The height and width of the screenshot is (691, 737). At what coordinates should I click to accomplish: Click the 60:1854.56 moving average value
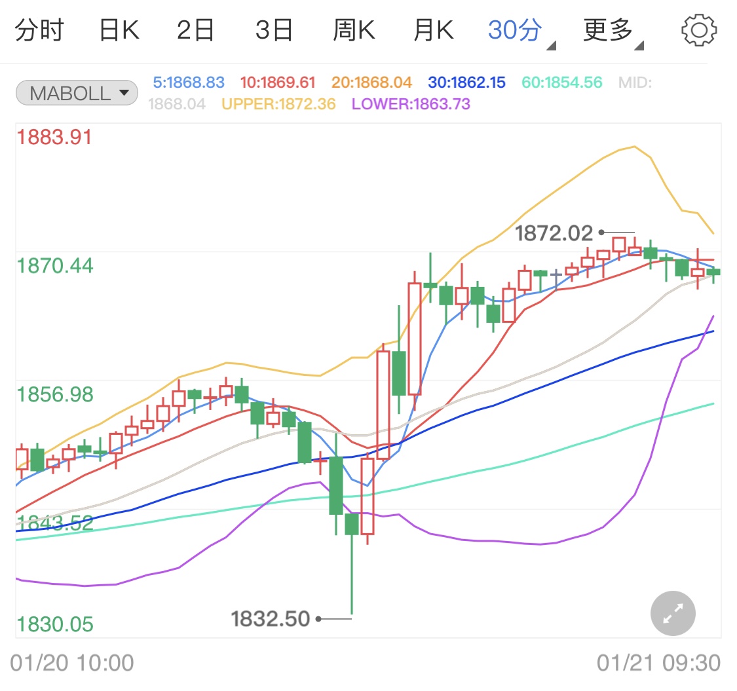[561, 83]
